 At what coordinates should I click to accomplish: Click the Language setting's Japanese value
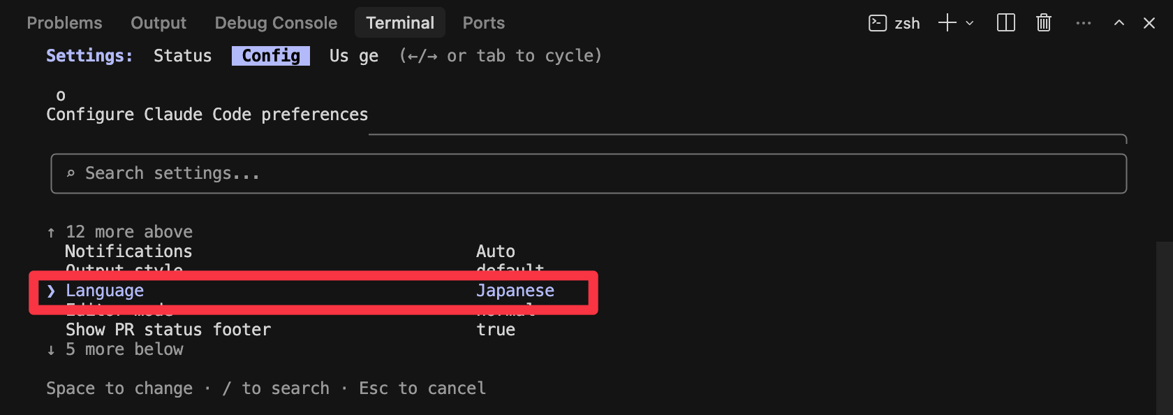[515, 291]
